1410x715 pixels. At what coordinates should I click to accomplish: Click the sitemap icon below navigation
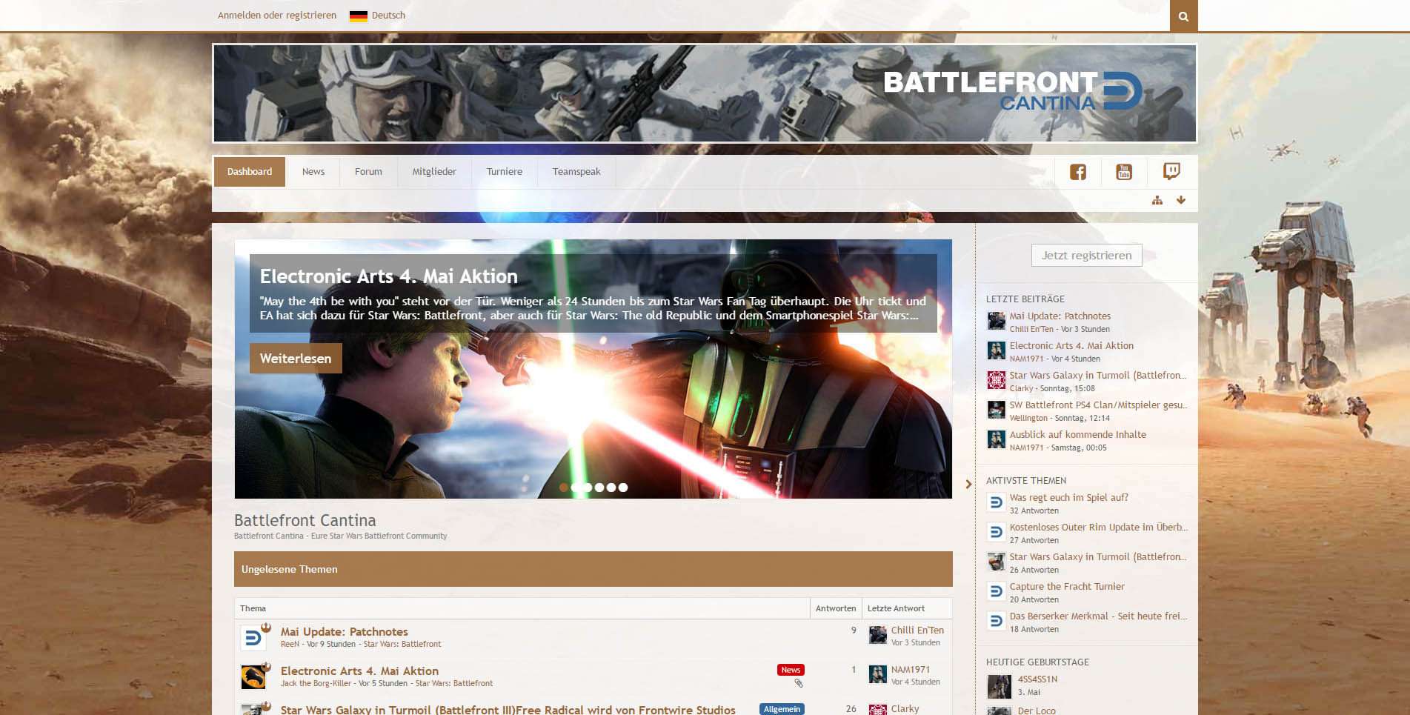(x=1157, y=200)
